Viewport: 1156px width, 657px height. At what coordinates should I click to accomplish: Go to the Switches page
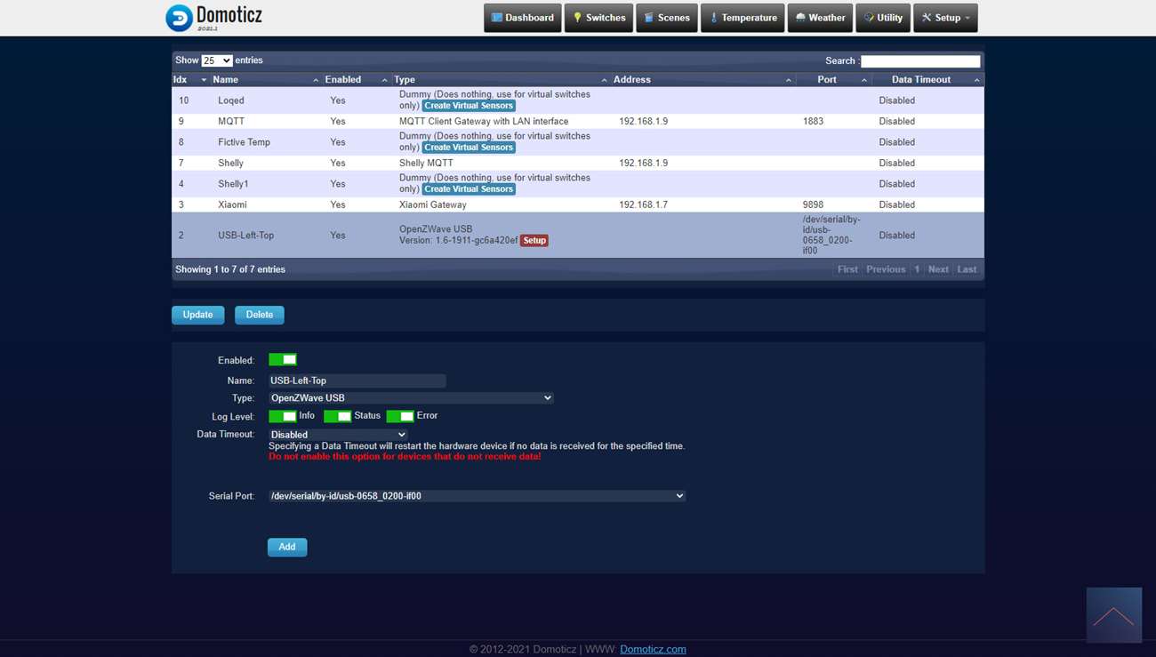pyautogui.click(x=598, y=18)
